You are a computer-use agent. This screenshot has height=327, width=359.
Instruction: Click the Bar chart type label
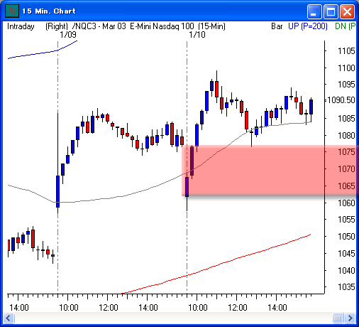point(277,26)
